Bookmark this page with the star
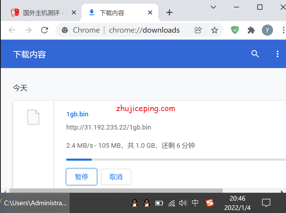 tap(215, 30)
